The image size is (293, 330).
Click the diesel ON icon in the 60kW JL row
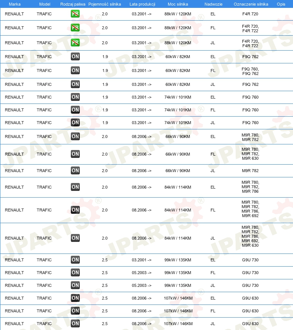tap(75, 84)
